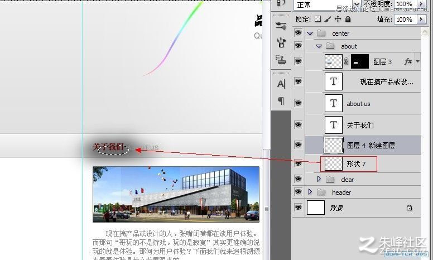The width and height of the screenshot is (433, 260).
Task: Hide the 形状 7 layer
Action: tap(298, 163)
